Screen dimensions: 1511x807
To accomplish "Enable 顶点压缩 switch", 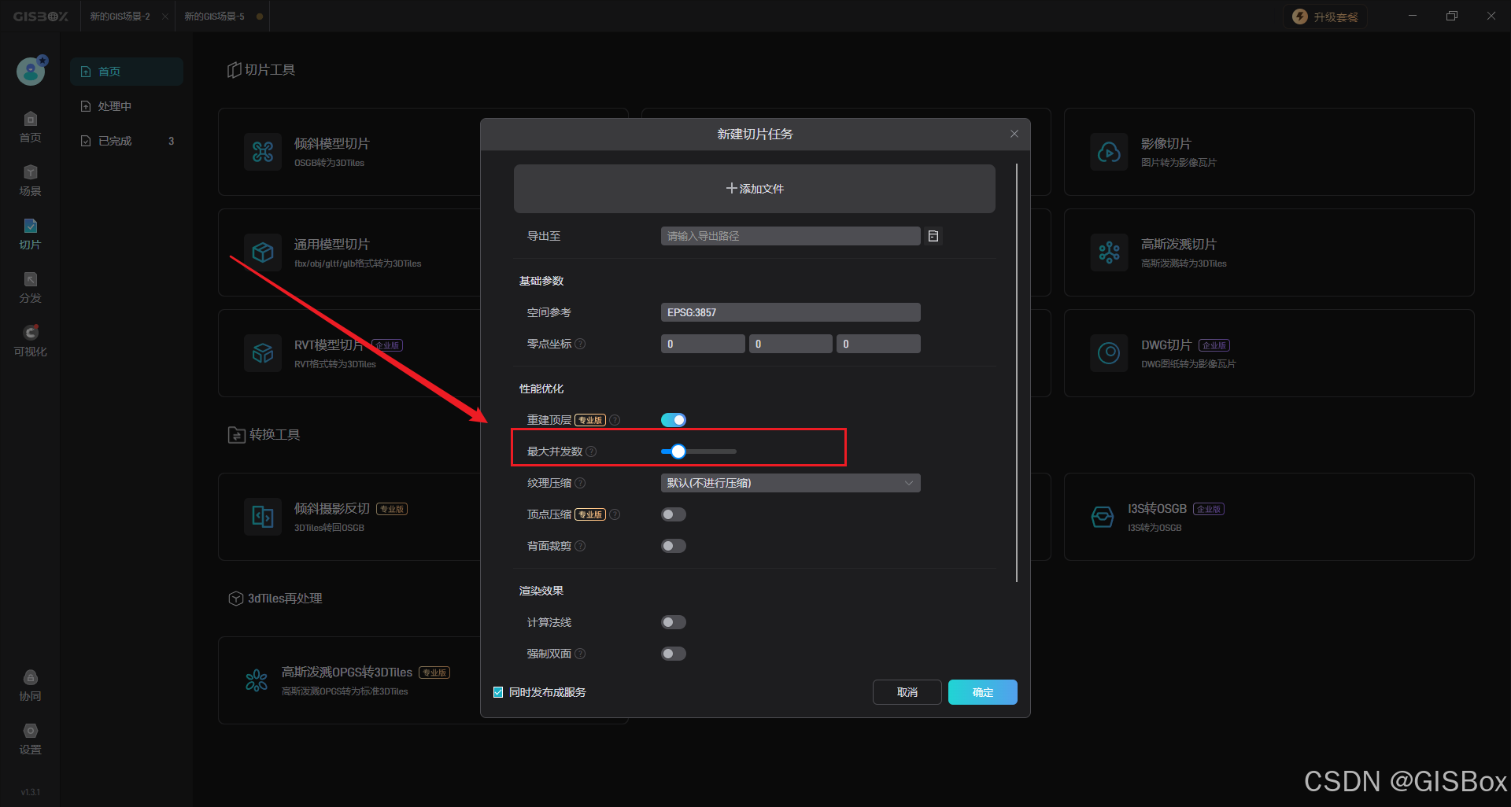I will tap(674, 514).
